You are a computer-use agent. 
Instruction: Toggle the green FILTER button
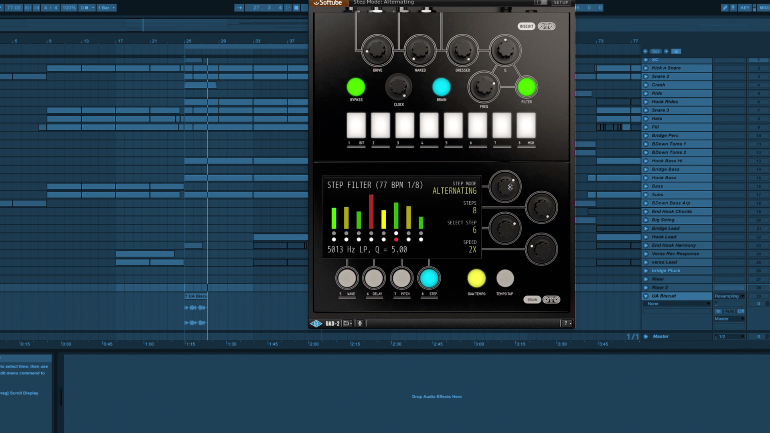click(x=527, y=87)
